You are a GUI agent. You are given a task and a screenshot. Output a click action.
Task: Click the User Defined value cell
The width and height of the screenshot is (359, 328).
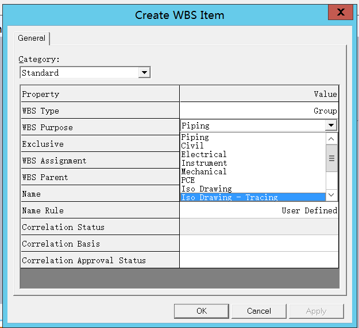[259, 210]
